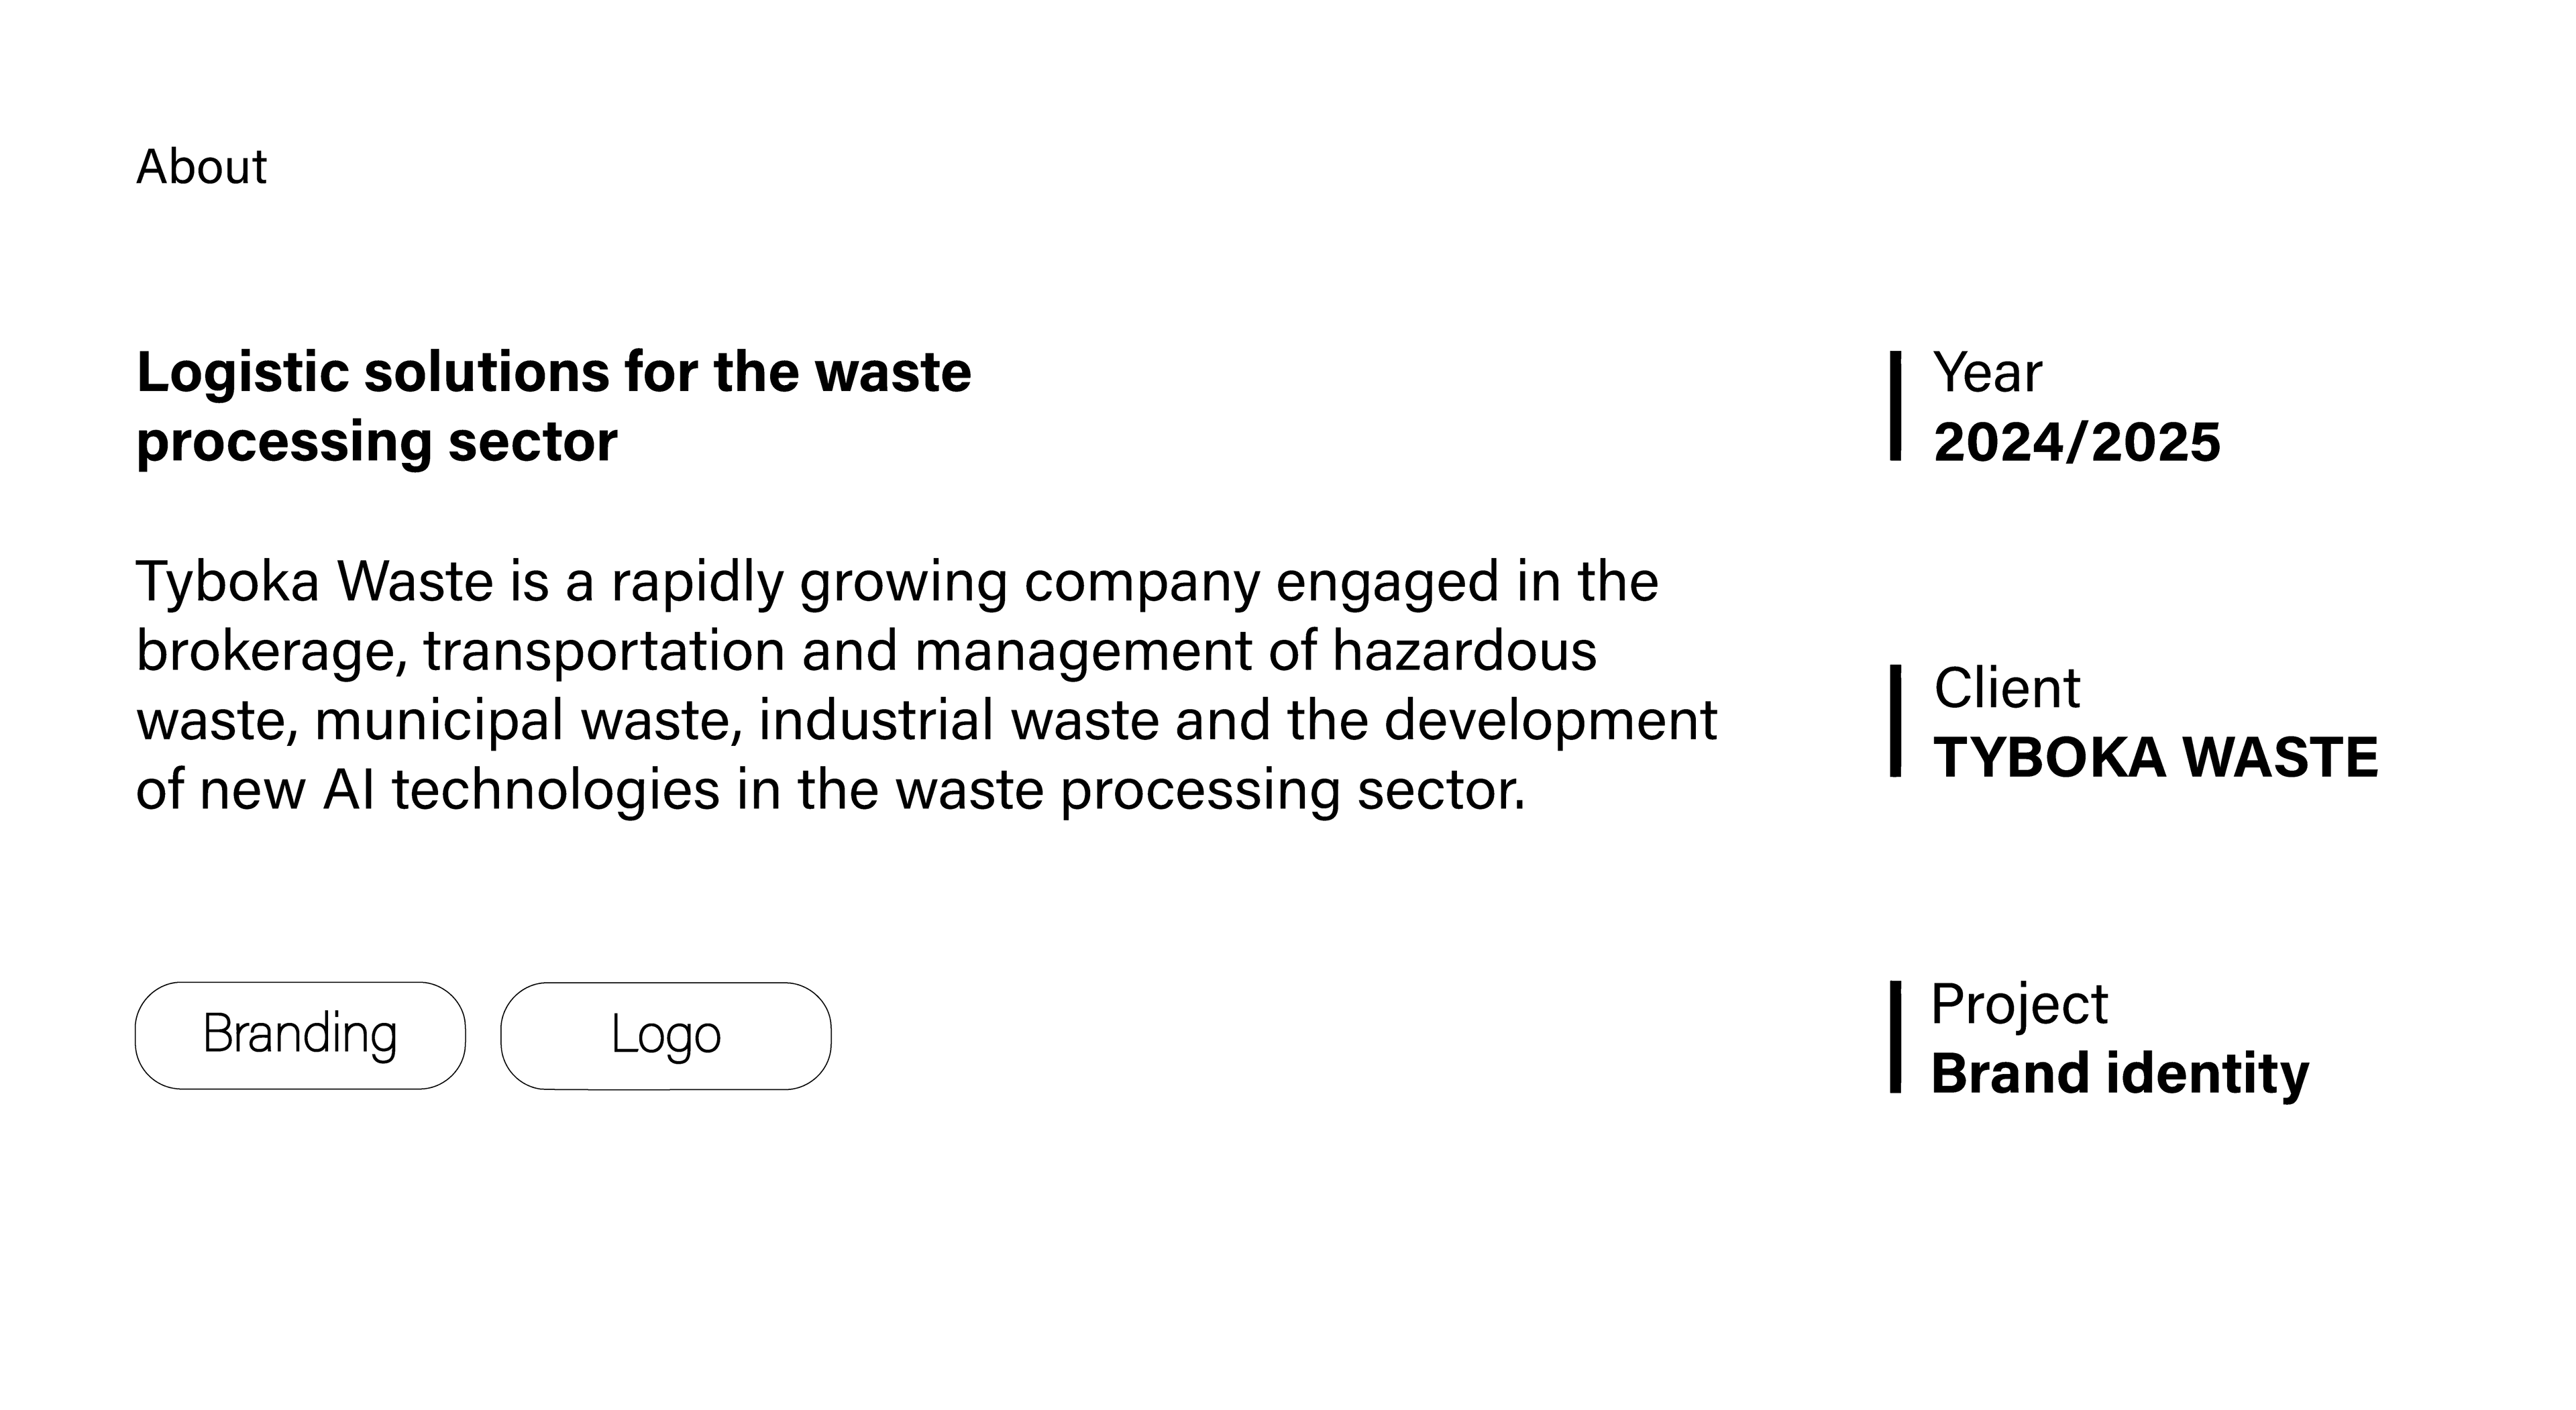Click the TYBOKA WASTE client name
2576x1410 pixels.
point(2156,757)
